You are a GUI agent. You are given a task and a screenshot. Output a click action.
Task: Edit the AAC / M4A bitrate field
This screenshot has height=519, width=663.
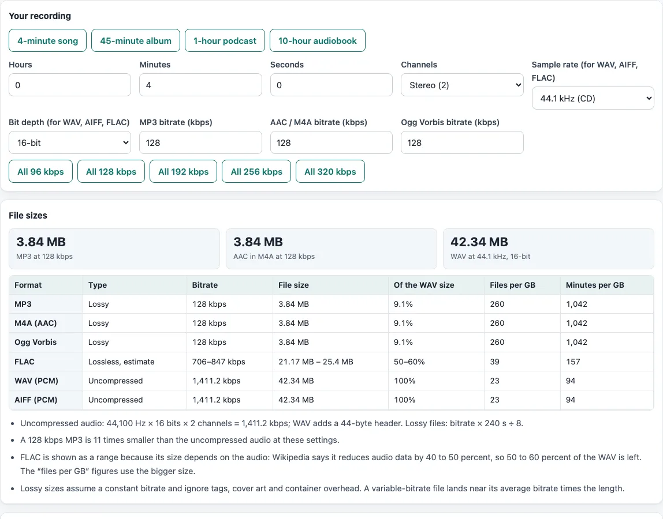(x=331, y=143)
